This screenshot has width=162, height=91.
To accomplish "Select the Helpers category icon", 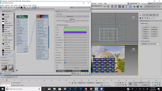I will pos(150,18).
